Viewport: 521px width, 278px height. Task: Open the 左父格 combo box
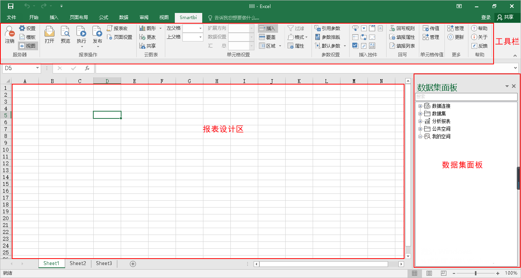pyautogui.click(x=193, y=28)
